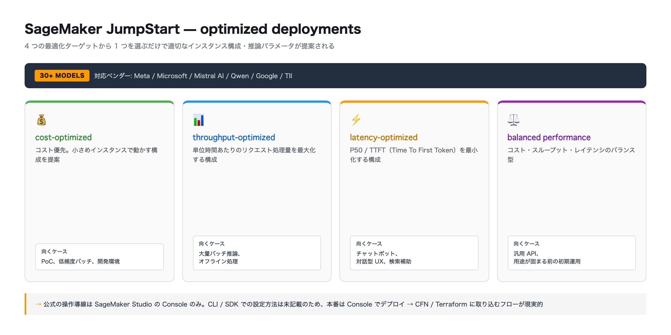Click "向くケース" label in the throughput-optimized card
This screenshot has width=671, height=335.
point(212,244)
